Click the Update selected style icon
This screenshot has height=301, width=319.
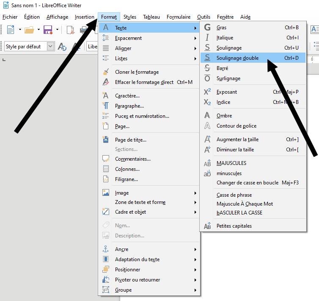point(62,47)
